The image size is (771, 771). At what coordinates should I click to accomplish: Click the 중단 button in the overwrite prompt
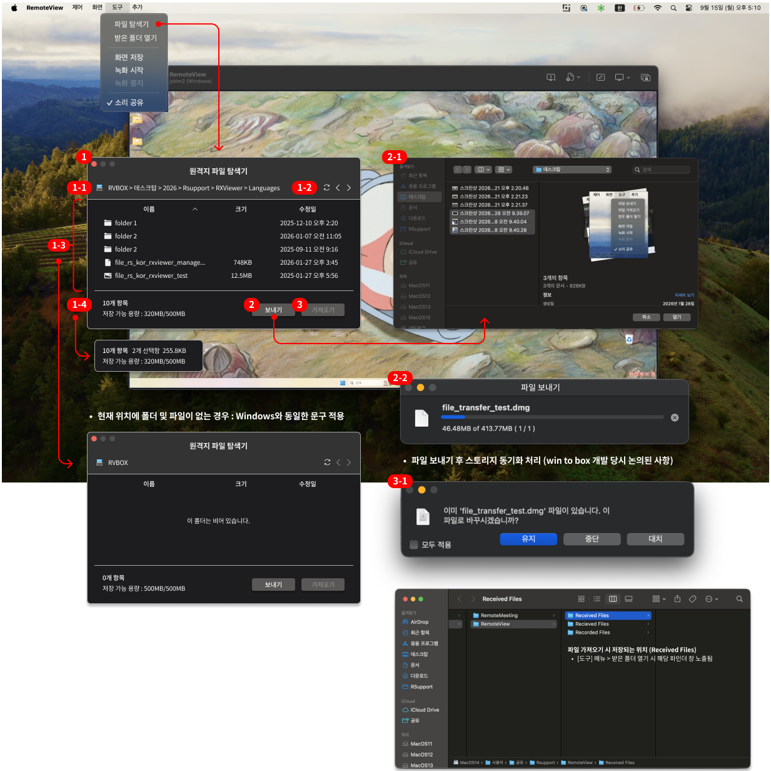tap(592, 539)
